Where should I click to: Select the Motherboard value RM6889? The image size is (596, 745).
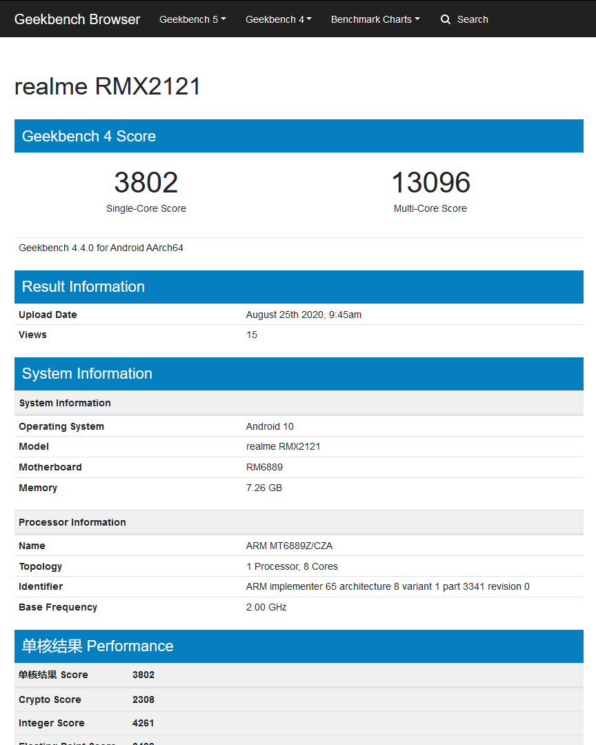coord(264,467)
